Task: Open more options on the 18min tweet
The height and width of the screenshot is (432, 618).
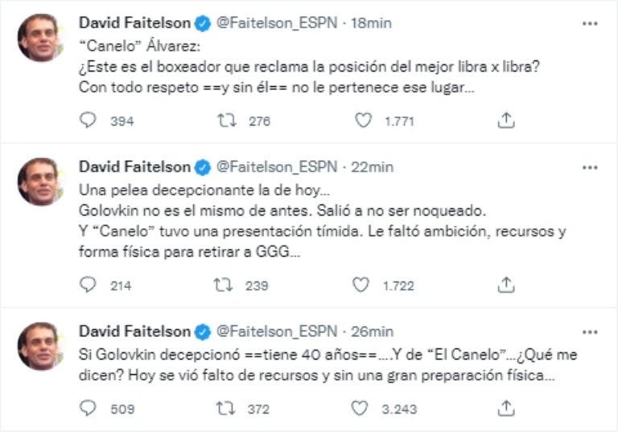Action: click(x=590, y=23)
